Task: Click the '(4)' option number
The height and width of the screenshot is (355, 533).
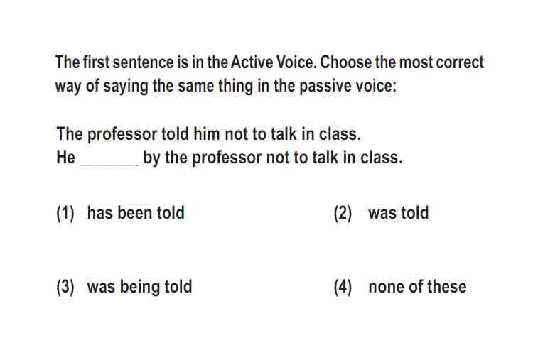Action: point(343,287)
